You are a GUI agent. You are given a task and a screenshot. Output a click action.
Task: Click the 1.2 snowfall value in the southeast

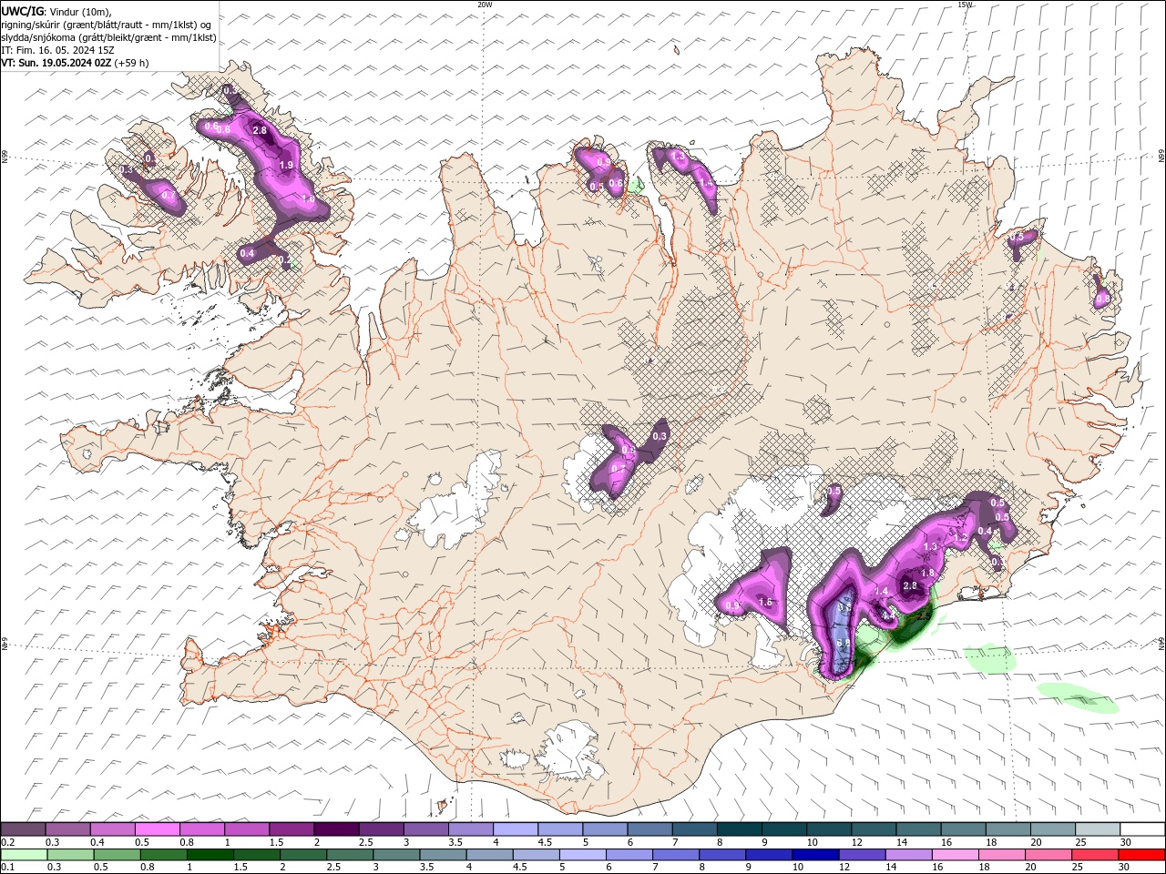(x=959, y=537)
